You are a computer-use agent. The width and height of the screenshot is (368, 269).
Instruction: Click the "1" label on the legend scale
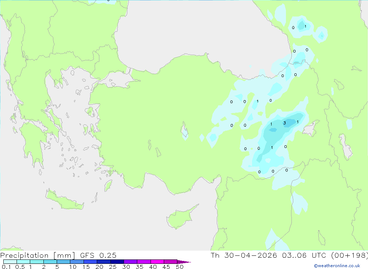tap(31, 267)
